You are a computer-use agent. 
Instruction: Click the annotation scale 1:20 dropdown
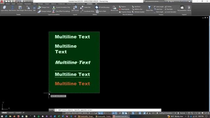click(x=153, y=113)
